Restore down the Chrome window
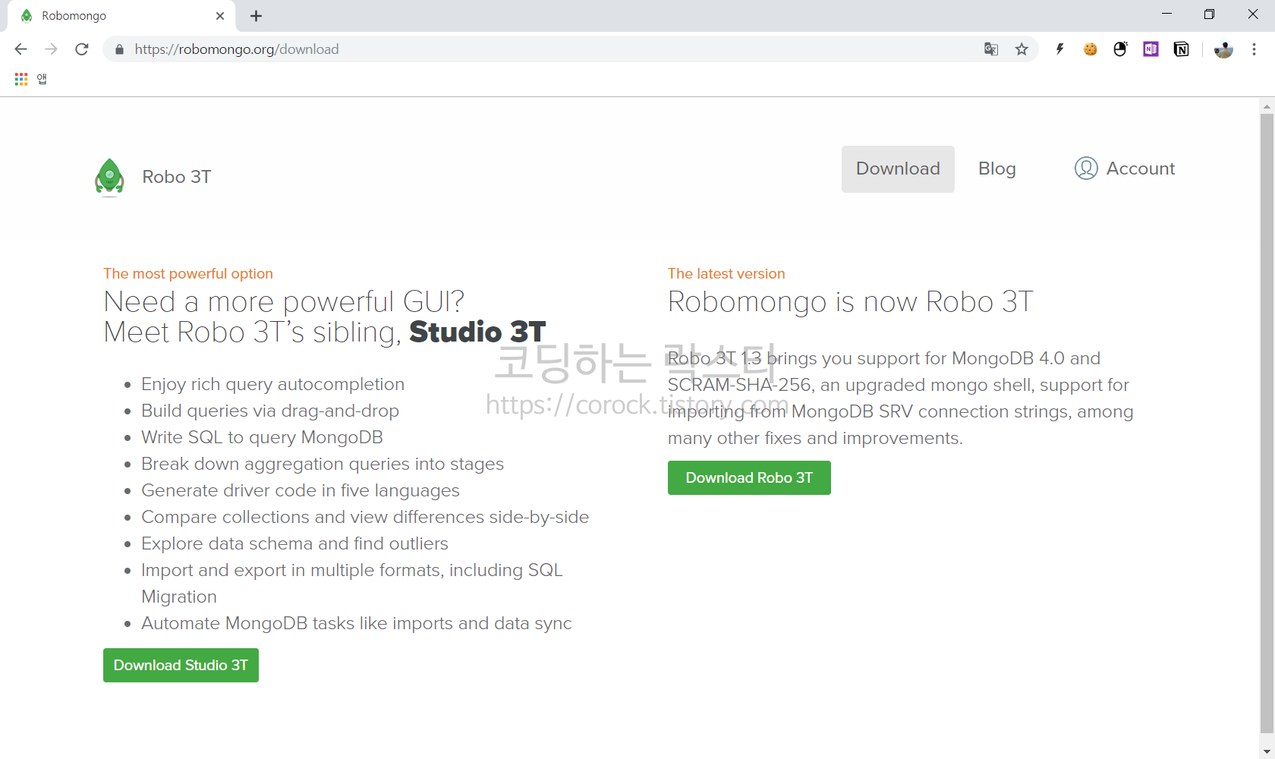The image size is (1275, 759). pos(1209,14)
